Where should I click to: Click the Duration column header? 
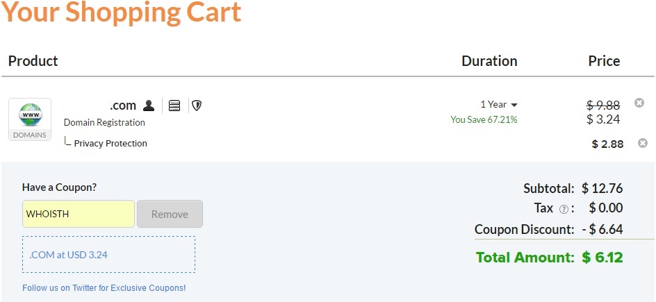pyautogui.click(x=489, y=61)
